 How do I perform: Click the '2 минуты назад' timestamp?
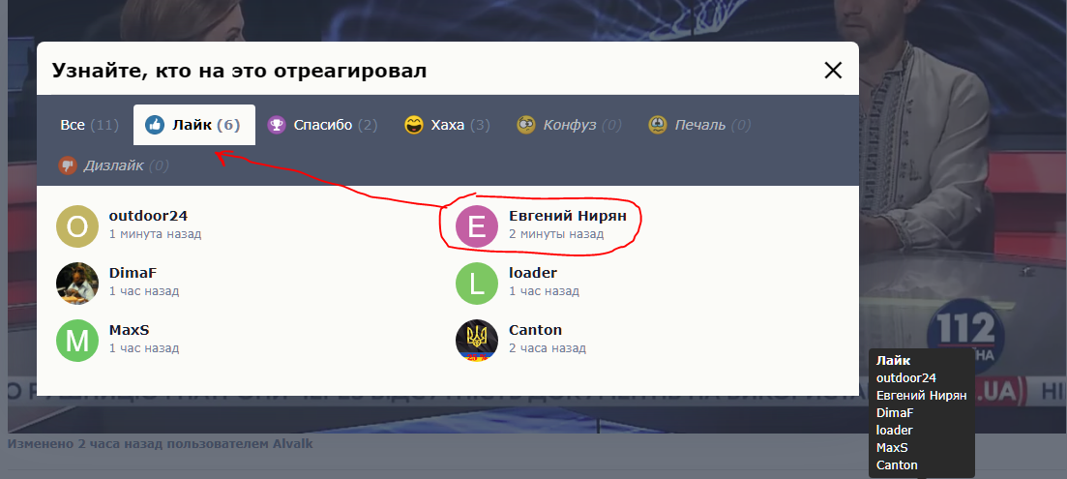(x=556, y=234)
